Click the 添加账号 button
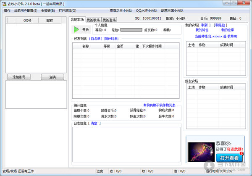 point(19,77)
